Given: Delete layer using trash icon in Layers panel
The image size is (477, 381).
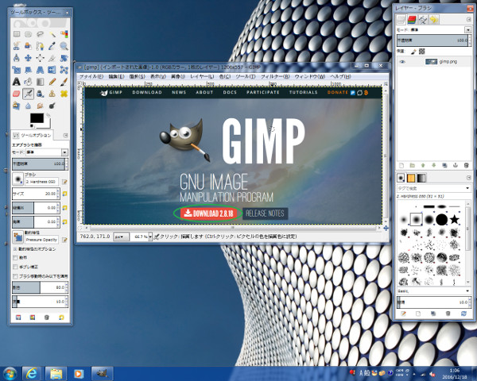Looking at the screenshot, I should (466, 166).
